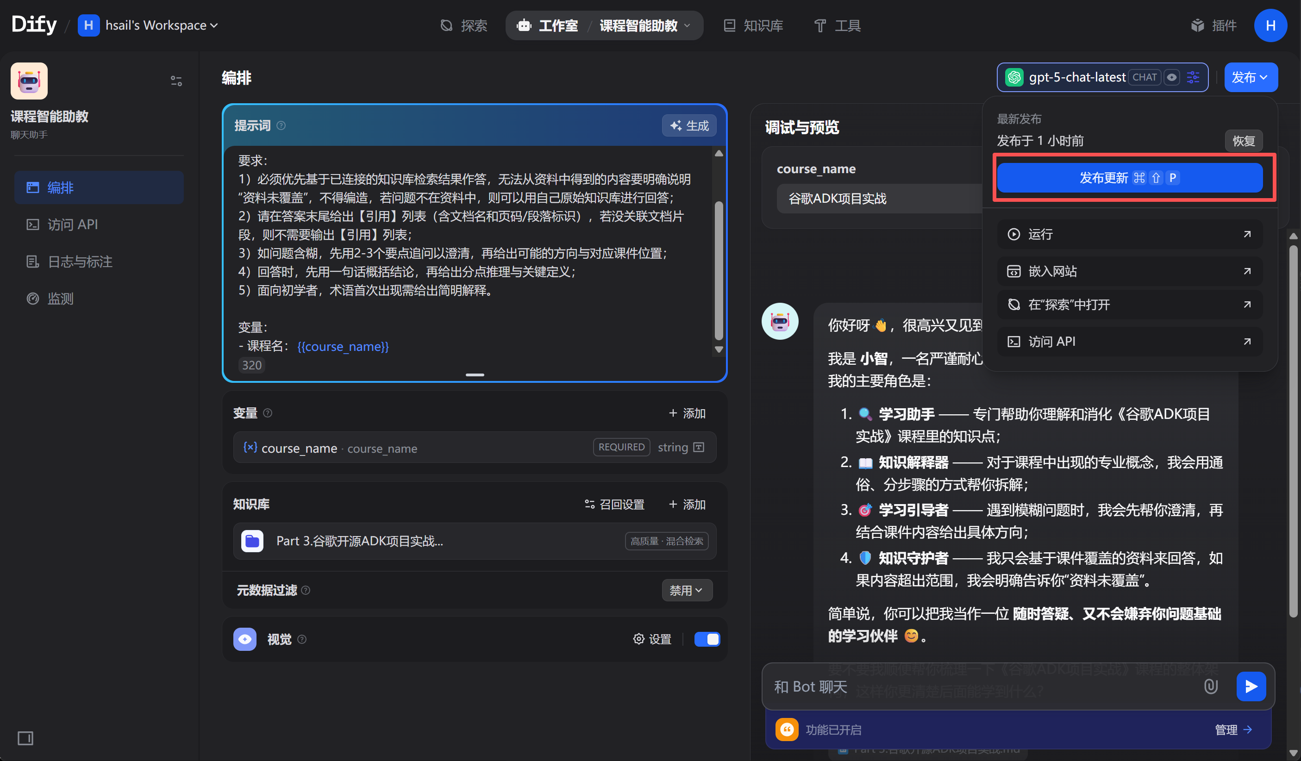1301x761 pixels.
Task: Open the course_name variable row
Action: click(475, 448)
